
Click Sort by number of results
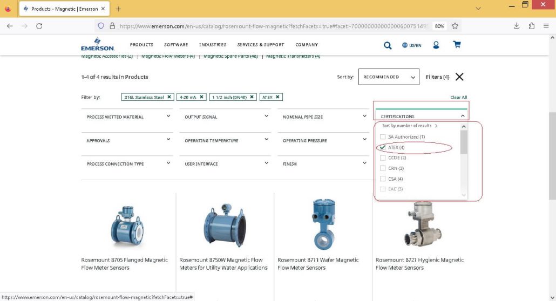[410, 126]
